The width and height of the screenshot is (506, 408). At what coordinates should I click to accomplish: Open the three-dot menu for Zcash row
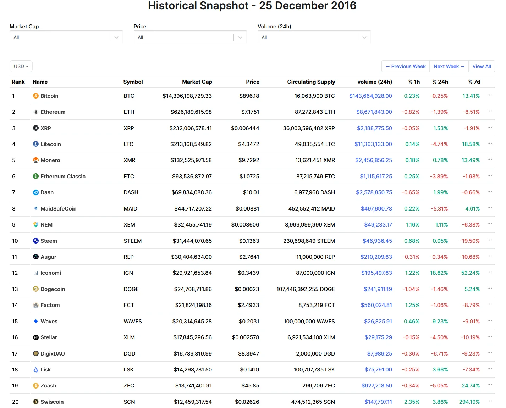coord(490,385)
